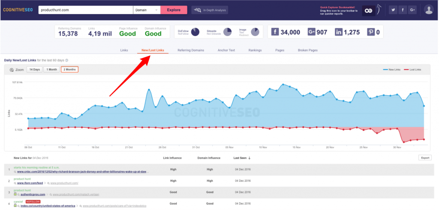The height and width of the screenshot is (210, 439).
Task: Click the LinkedIn shares icon beside 1,275
Action: pos(339,32)
